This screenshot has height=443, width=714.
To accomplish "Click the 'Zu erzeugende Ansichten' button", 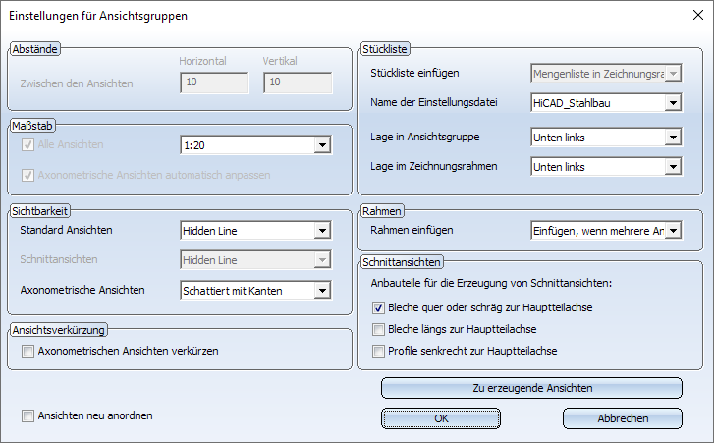I will click(531, 388).
